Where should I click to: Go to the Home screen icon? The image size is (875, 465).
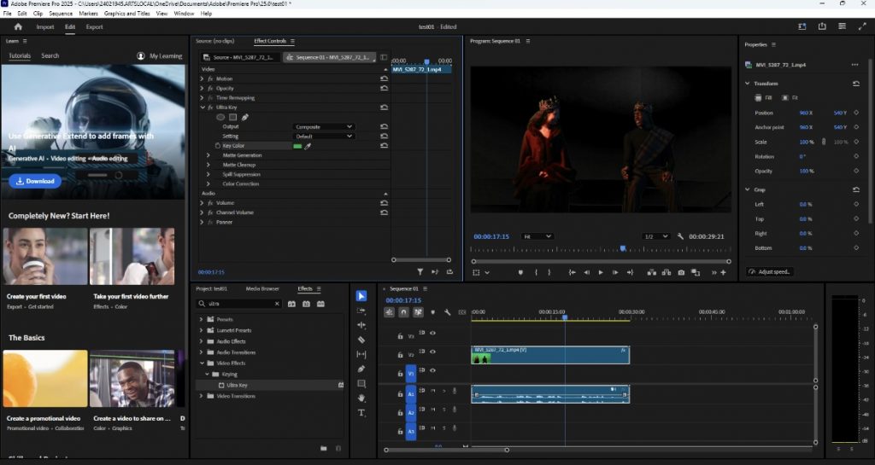click(18, 26)
